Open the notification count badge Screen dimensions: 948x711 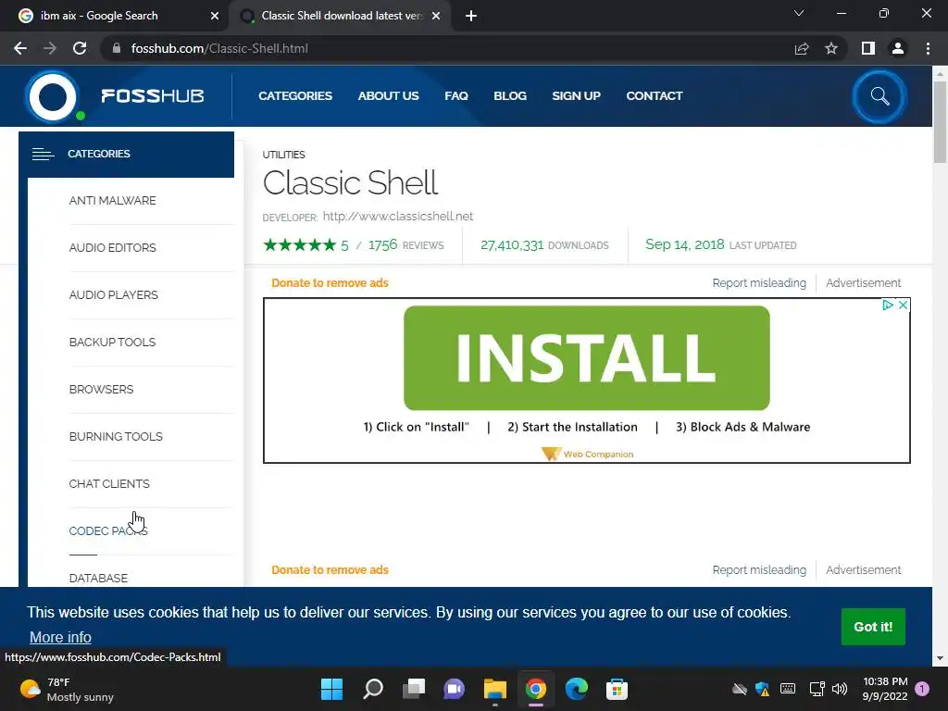[922, 689]
